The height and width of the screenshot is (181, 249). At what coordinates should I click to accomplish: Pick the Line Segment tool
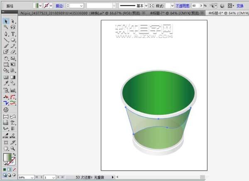click(6, 40)
